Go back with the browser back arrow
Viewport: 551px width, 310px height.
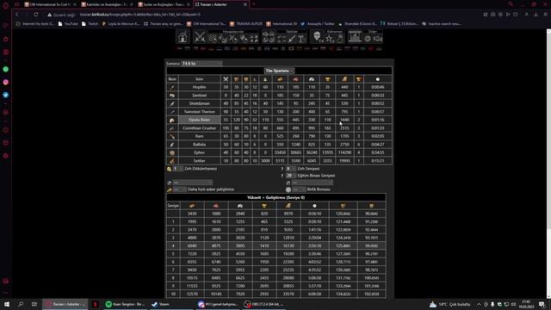17,15
